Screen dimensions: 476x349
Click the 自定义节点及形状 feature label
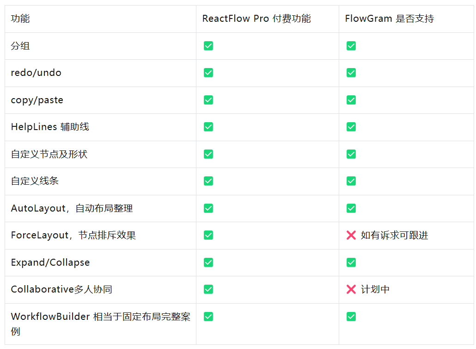click(49, 154)
